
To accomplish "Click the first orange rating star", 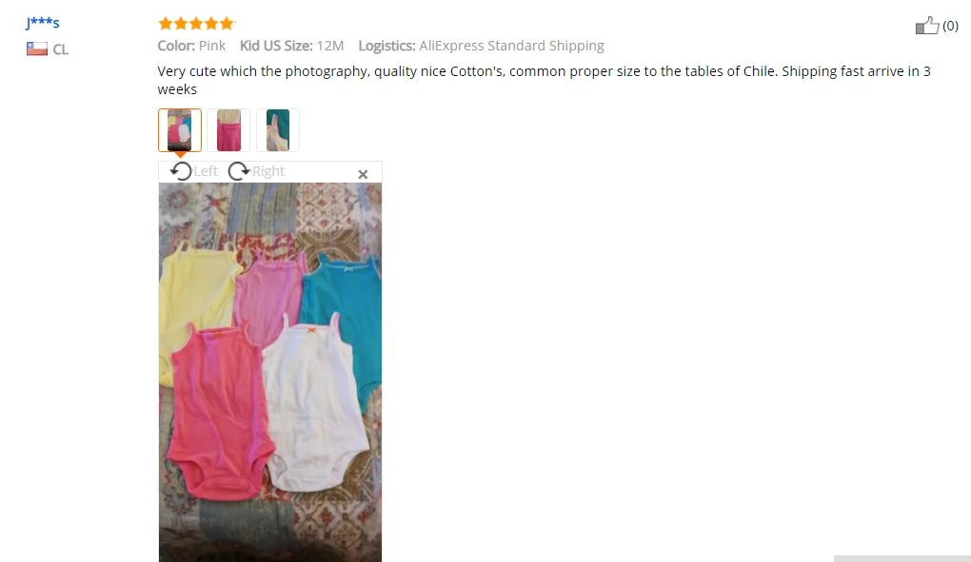I will [166, 24].
